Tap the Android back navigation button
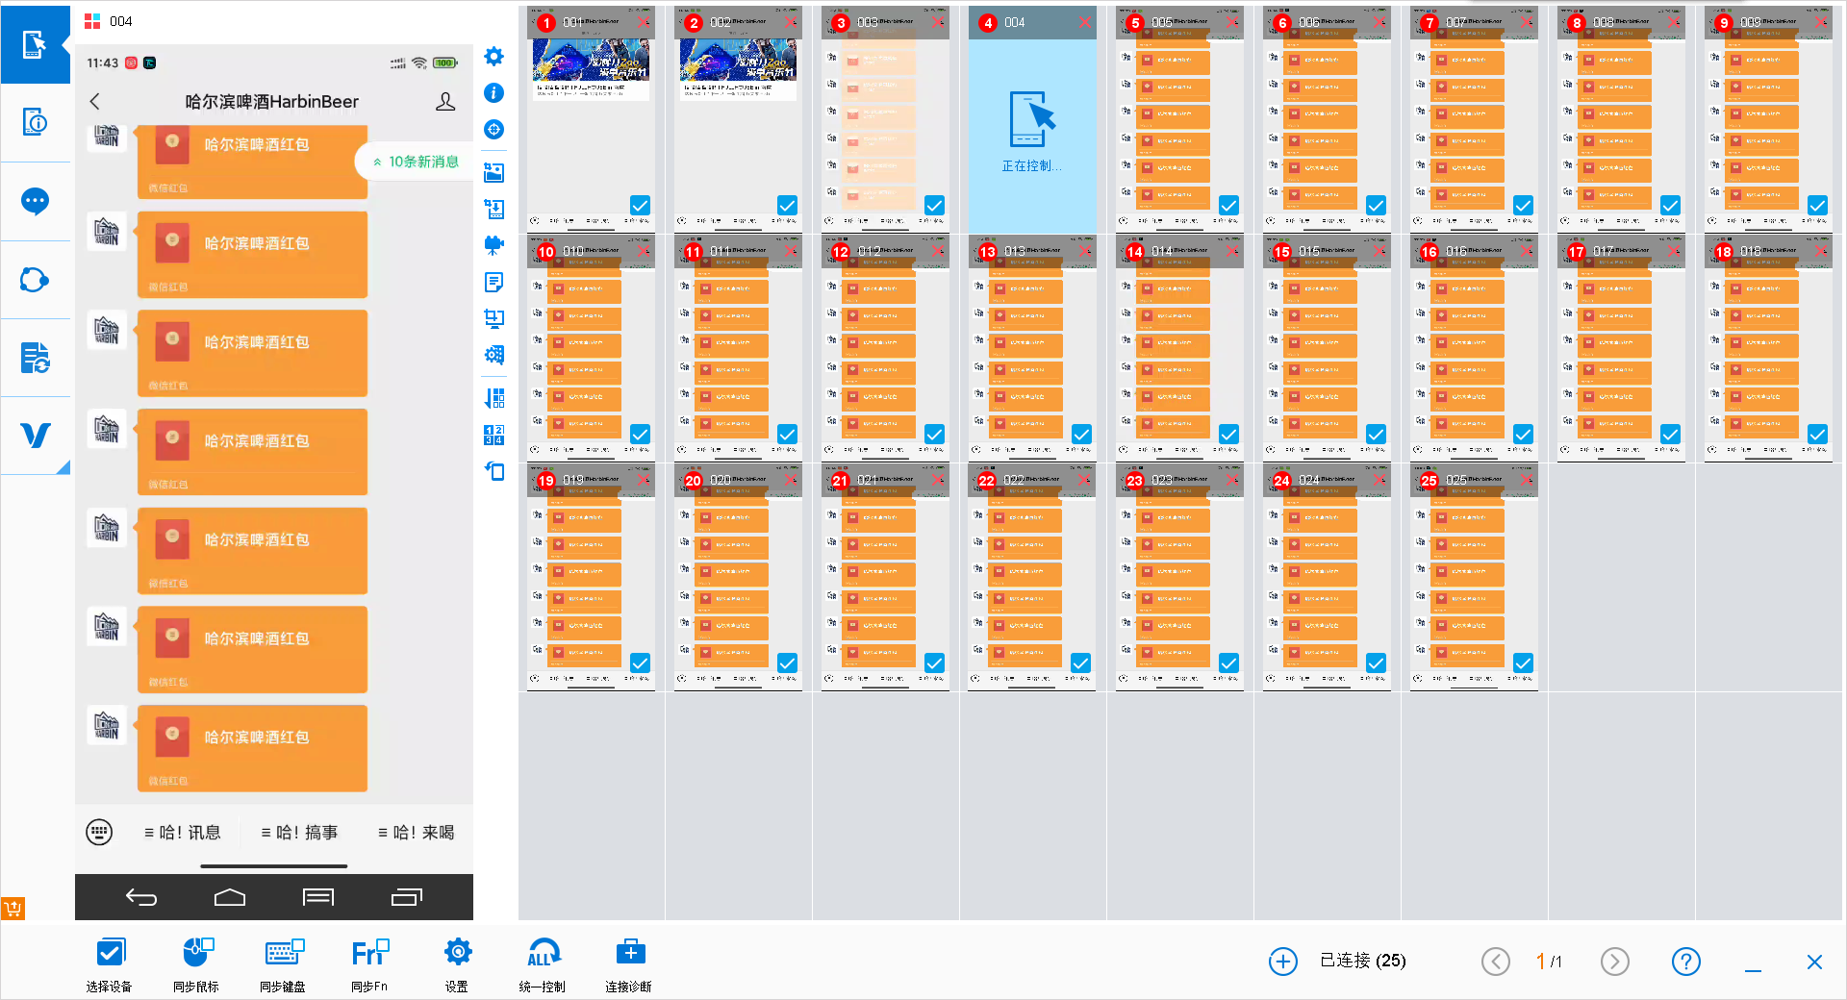The image size is (1847, 1000). [141, 898]
